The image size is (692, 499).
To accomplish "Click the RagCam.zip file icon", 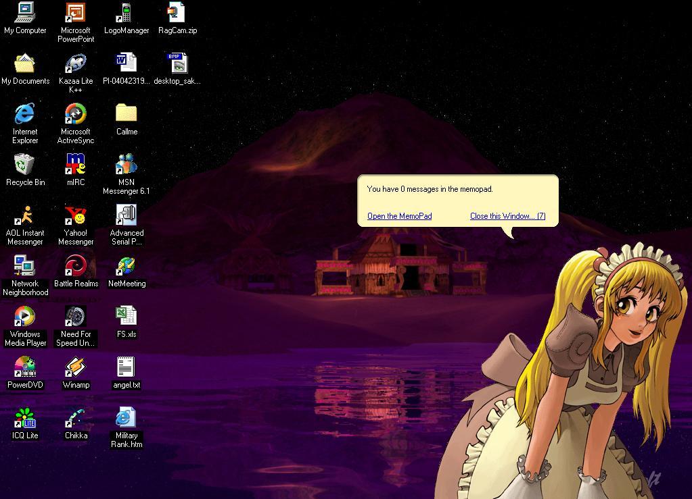I will pyautogui.click(x=177, y=14).
